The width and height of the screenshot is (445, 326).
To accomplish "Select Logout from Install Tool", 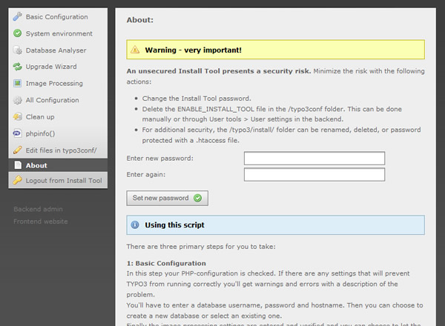I will (x=65, y=180).
